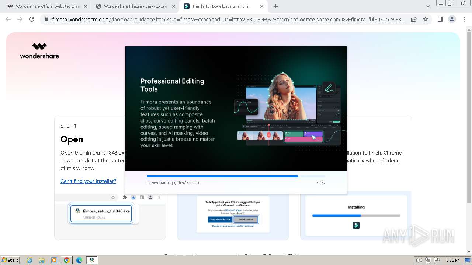Share this page icon in address bar
The image size is (472, 265).
[414, 19]
